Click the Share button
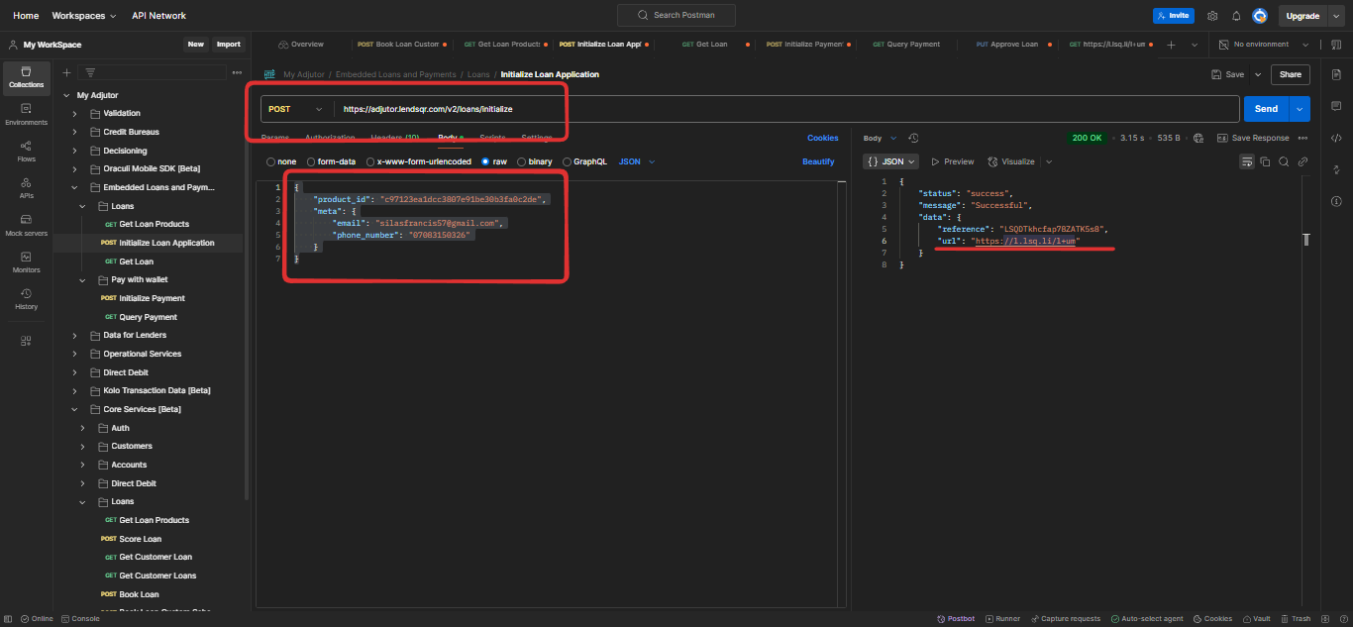 (1291, 74)
